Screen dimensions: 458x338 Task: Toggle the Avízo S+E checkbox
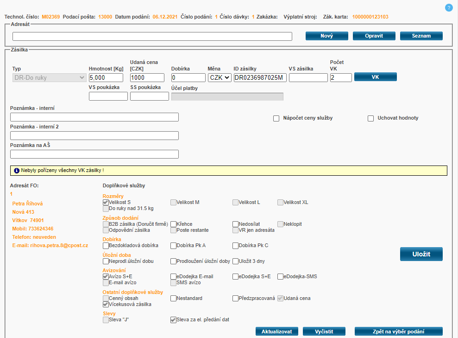tap(106, 277)
